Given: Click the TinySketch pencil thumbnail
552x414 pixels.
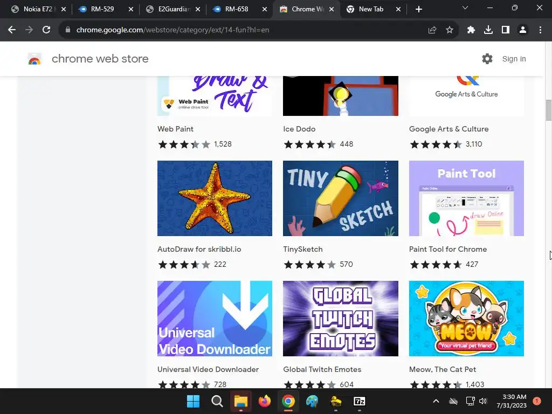Looking at the screenshot, I should [x=341, y=198].
